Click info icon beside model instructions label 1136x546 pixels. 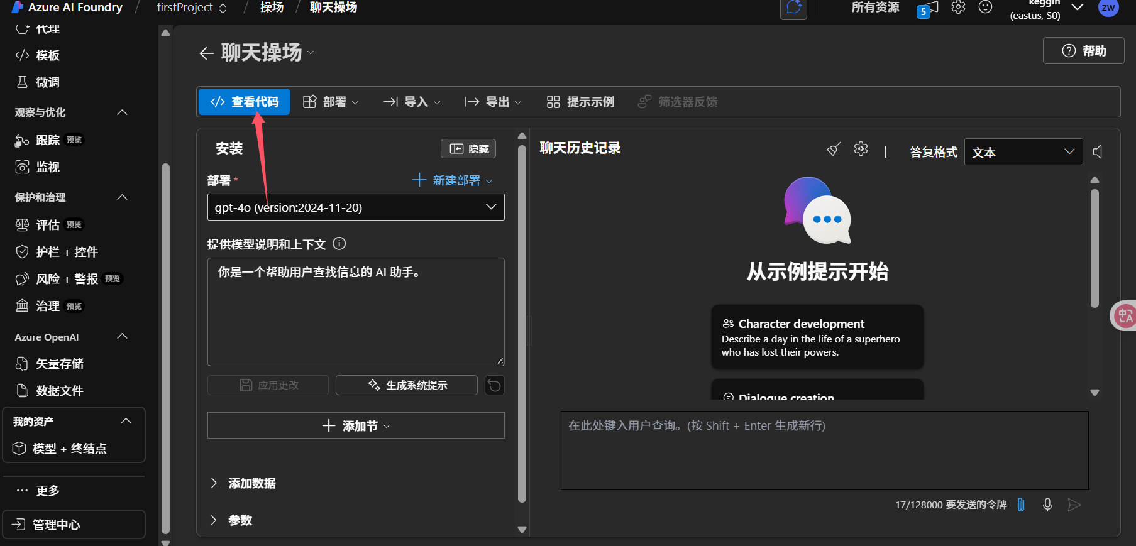click(x=339, y=244)
